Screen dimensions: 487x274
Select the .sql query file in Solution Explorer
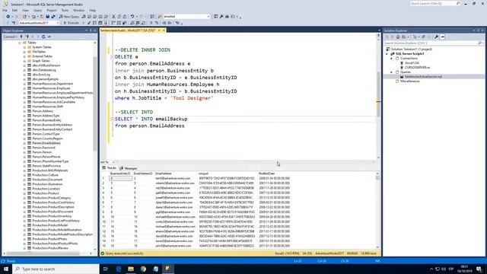pyautogui.click(x=423, y=76)
